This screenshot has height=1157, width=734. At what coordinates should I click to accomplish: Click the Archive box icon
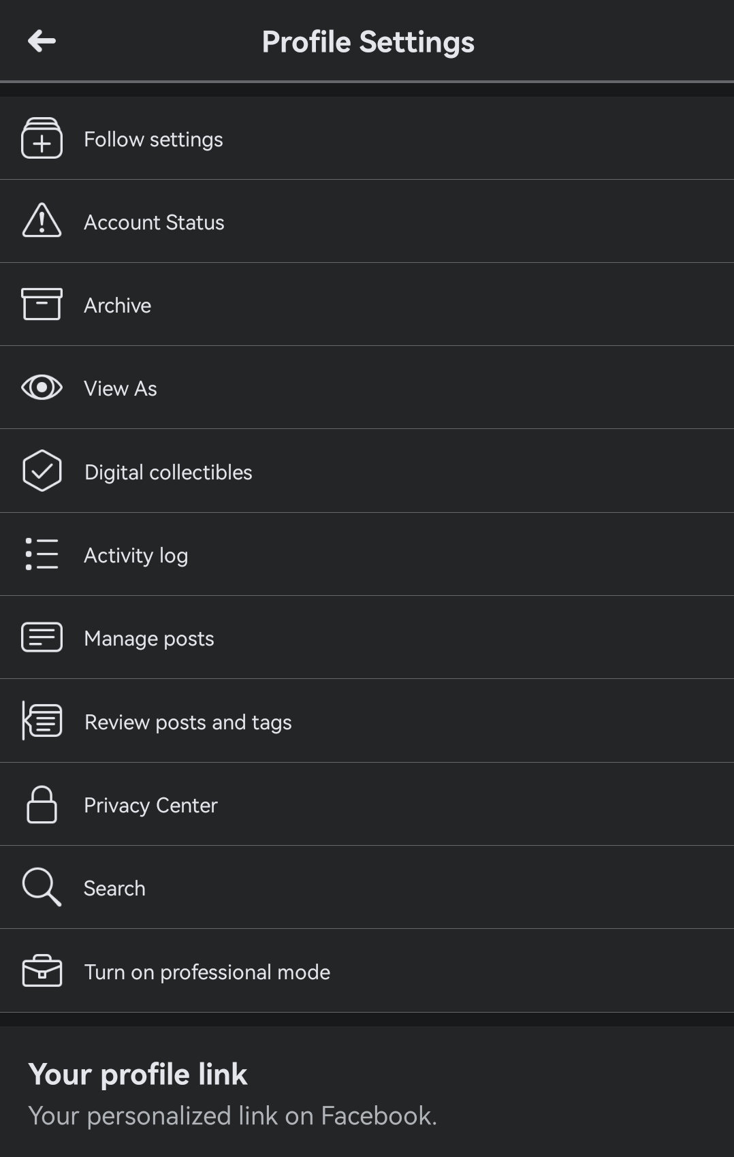coord(42,304)
